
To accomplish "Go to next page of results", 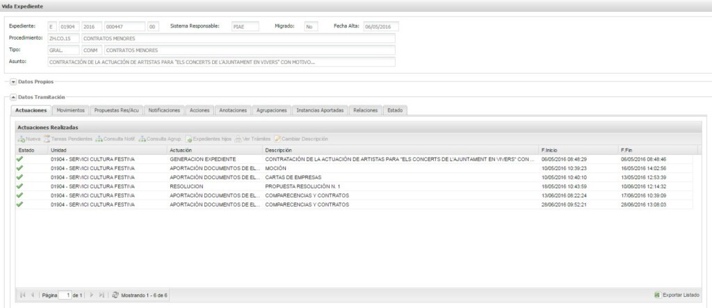I will (92, 295).
